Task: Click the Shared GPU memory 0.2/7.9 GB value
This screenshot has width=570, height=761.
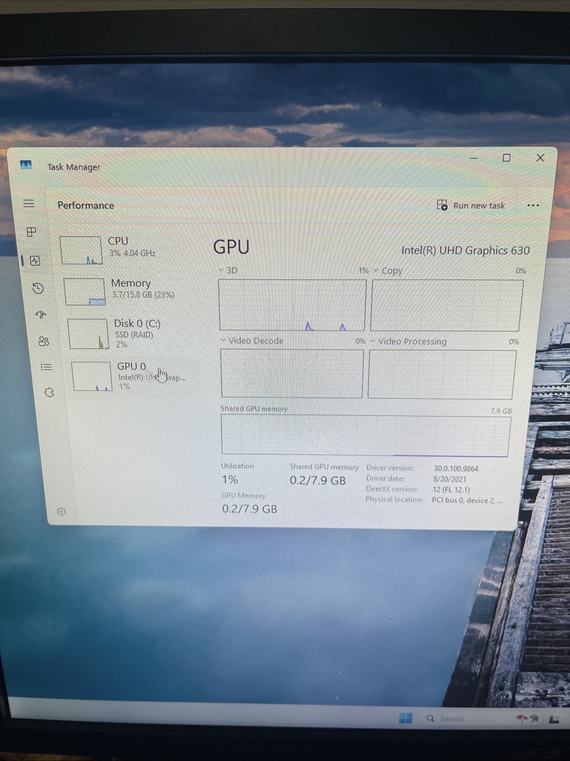Action: click(x=318, y=480)
